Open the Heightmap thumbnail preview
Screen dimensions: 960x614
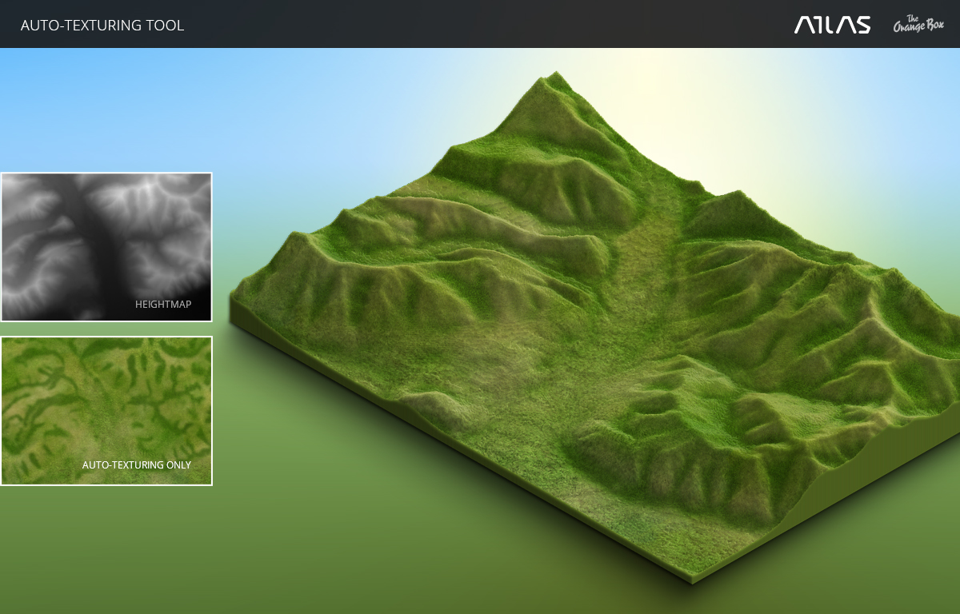pyautogui.click(x=106, y=247)
